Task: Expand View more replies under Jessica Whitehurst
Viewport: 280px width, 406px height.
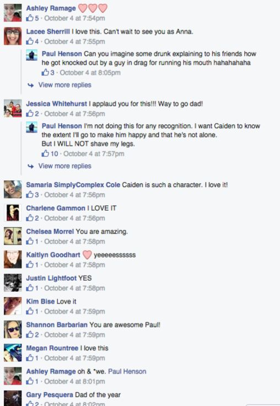Action: [64, 166]
